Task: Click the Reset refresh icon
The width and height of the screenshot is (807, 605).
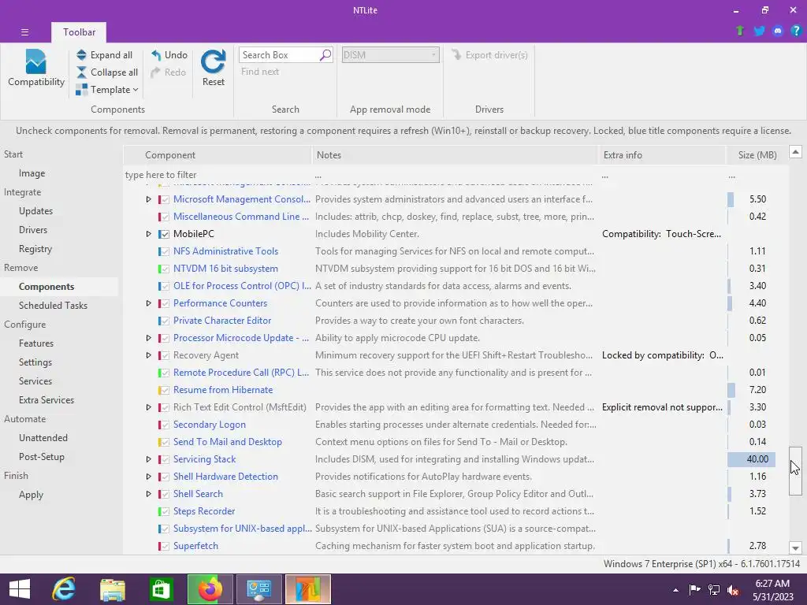Action: (x=213, y=61)
